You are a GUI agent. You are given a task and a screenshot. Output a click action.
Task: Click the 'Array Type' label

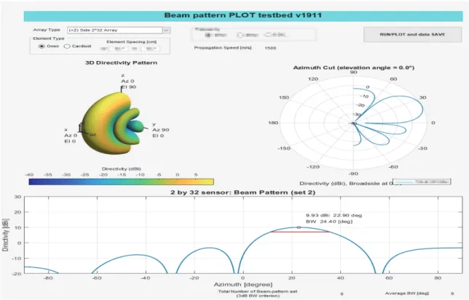(x=47, y=30)
